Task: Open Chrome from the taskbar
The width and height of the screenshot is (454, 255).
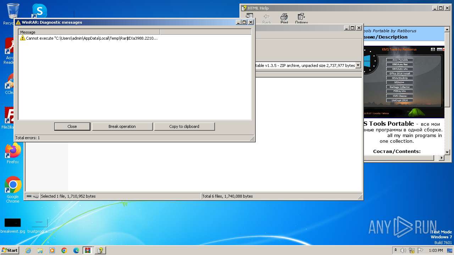Action: coord(64,250)
